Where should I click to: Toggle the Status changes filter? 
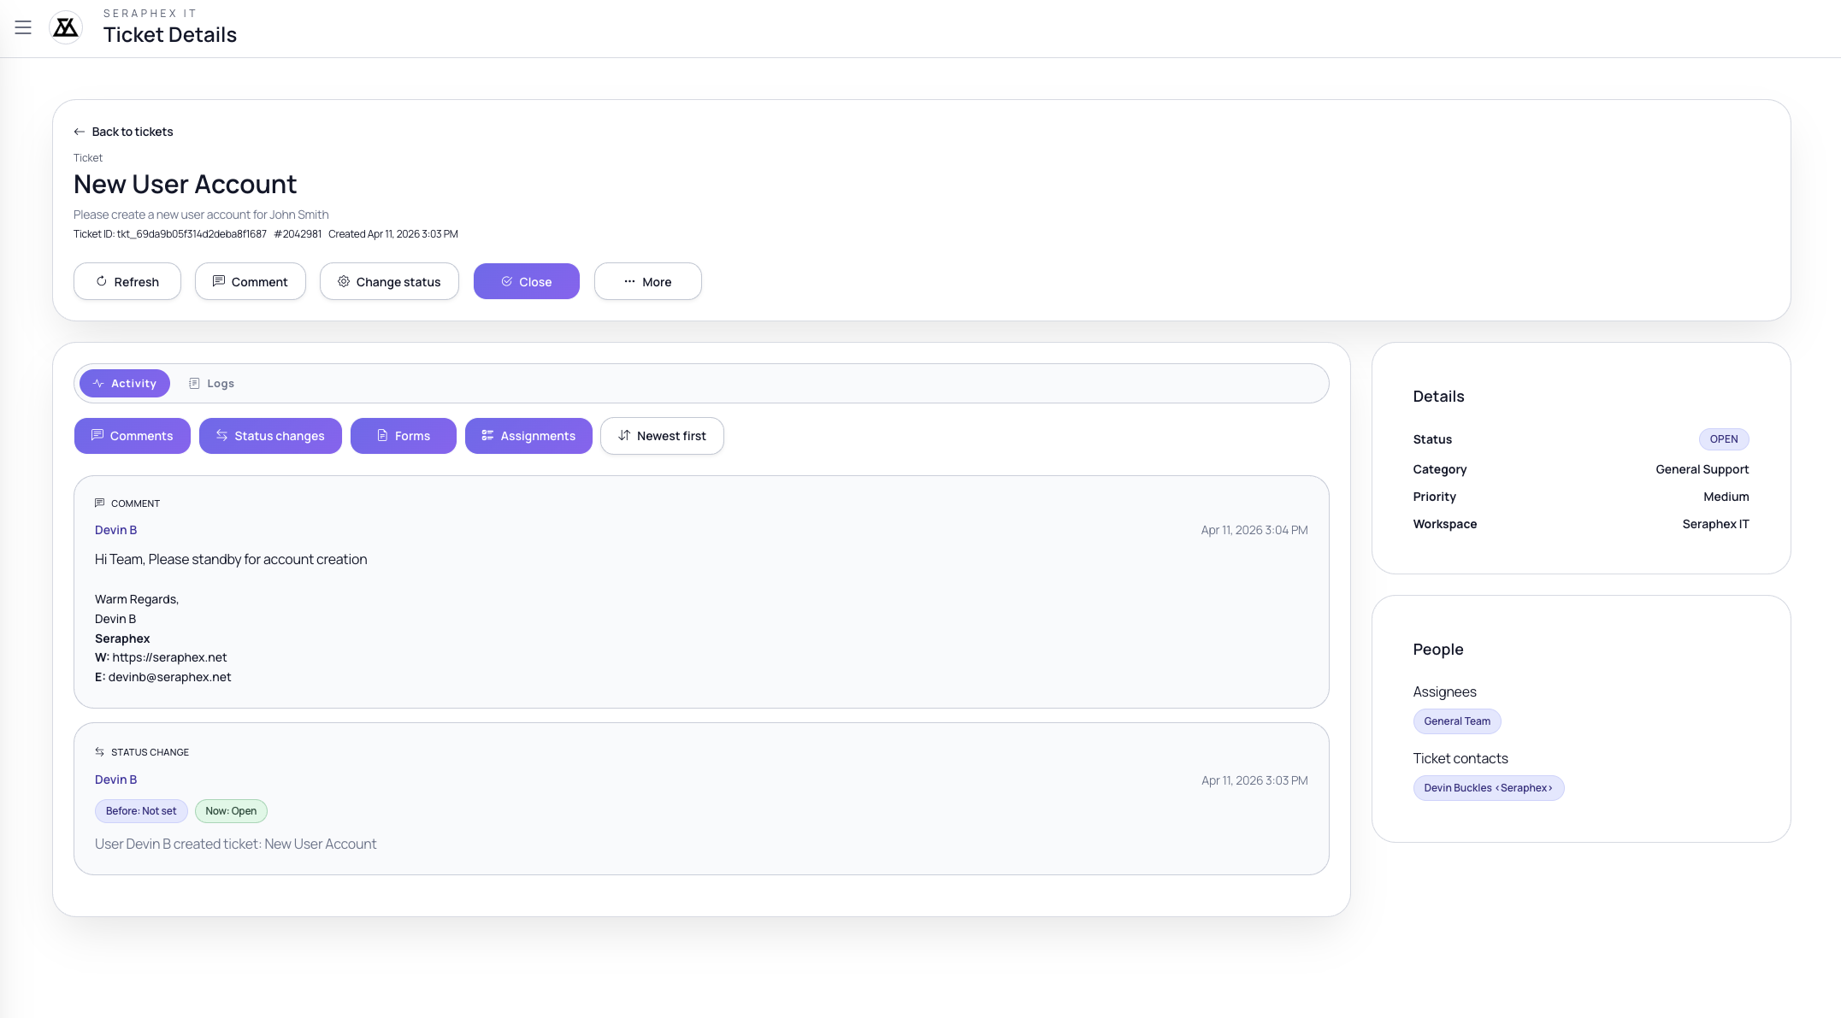pyautogui.click(x=270, y=436)
